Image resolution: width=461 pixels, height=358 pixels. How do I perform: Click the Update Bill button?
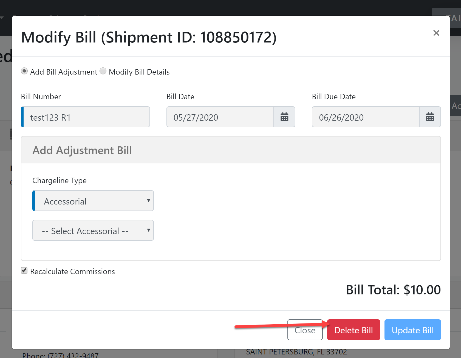412,330
